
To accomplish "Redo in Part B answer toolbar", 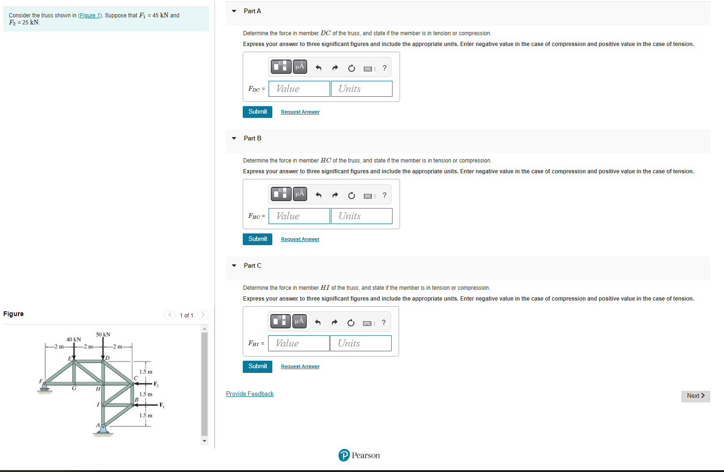I will pyautogui.click(x=335, y=195).
